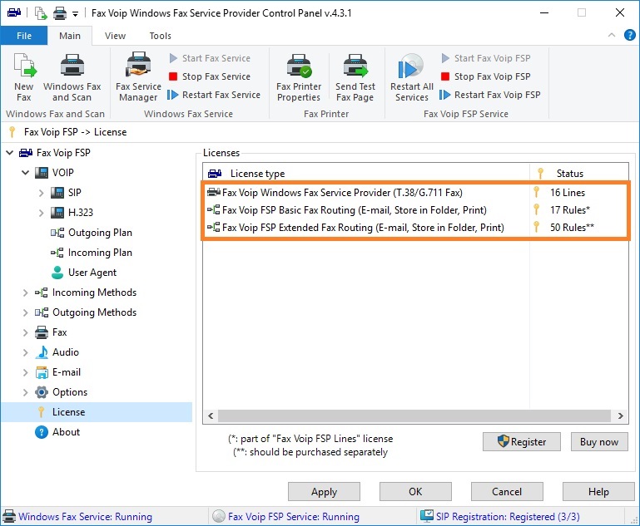Open Fax Printer Properties
Screen dimensions: 640x526
pyautogui.click(x=299, y=77)
